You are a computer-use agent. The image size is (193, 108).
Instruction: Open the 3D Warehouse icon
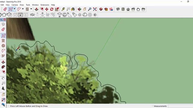coord(101,9)
